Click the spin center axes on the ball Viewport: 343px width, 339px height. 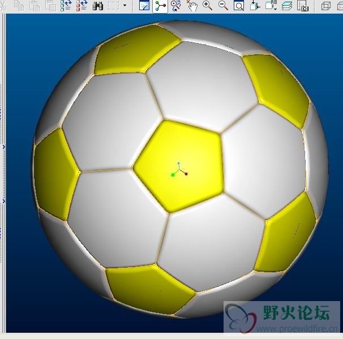coord(179,170)
